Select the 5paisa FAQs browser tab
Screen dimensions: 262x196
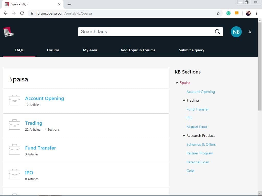click(33, 4)
